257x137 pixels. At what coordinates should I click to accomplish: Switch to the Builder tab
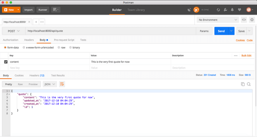click(x=117, y=10)
